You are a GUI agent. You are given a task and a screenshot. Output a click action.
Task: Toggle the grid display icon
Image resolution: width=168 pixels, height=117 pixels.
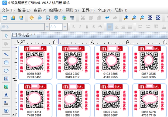pyautogui.click(x=72, y=18)
